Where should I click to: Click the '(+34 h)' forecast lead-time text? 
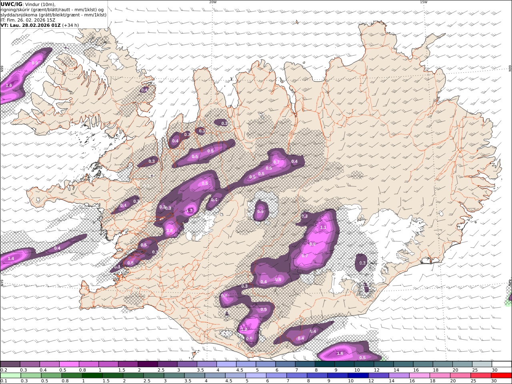click(71, 25)
